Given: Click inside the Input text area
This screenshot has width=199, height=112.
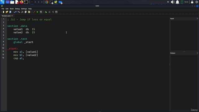Looking at the screenshot, I should point(183,35).
